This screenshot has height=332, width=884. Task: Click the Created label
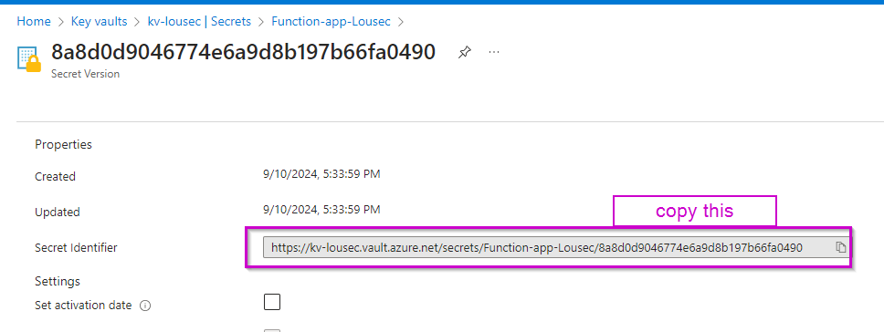click(55, 176)
